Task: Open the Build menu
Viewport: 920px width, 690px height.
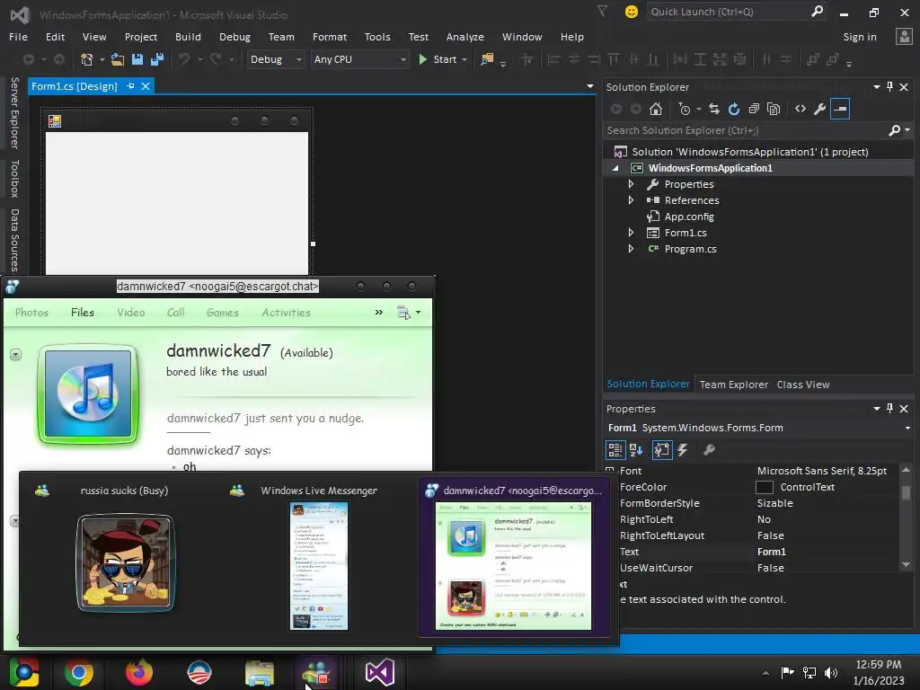Action: pyautogui.click(x=188, y=37)
